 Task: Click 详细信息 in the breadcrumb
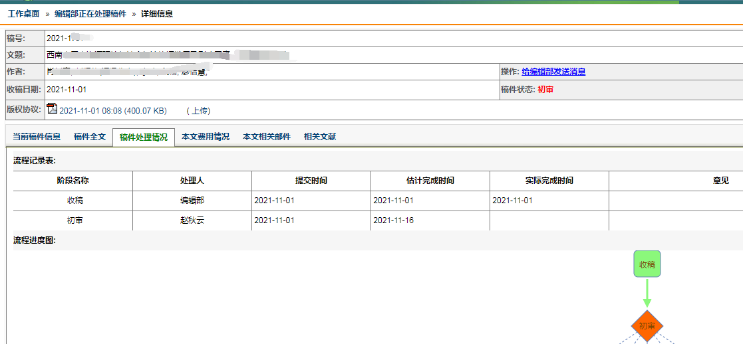[x=157, y=14]
